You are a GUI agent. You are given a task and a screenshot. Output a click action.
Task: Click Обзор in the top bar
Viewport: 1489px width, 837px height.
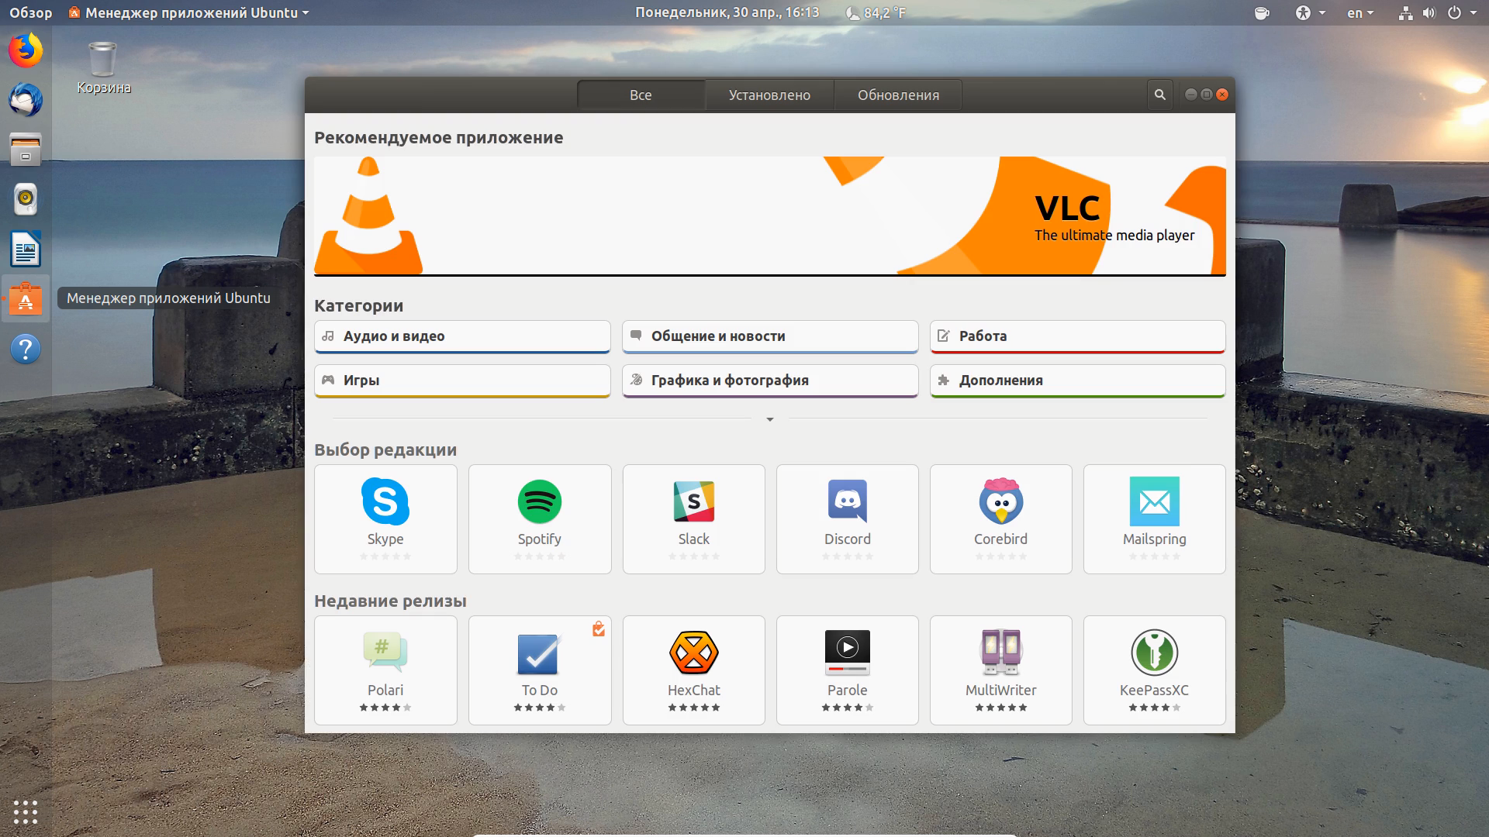tap(31, 12)
